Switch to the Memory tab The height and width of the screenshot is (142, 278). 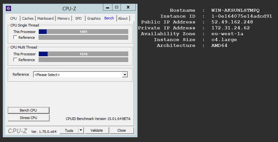coord(64,18)
